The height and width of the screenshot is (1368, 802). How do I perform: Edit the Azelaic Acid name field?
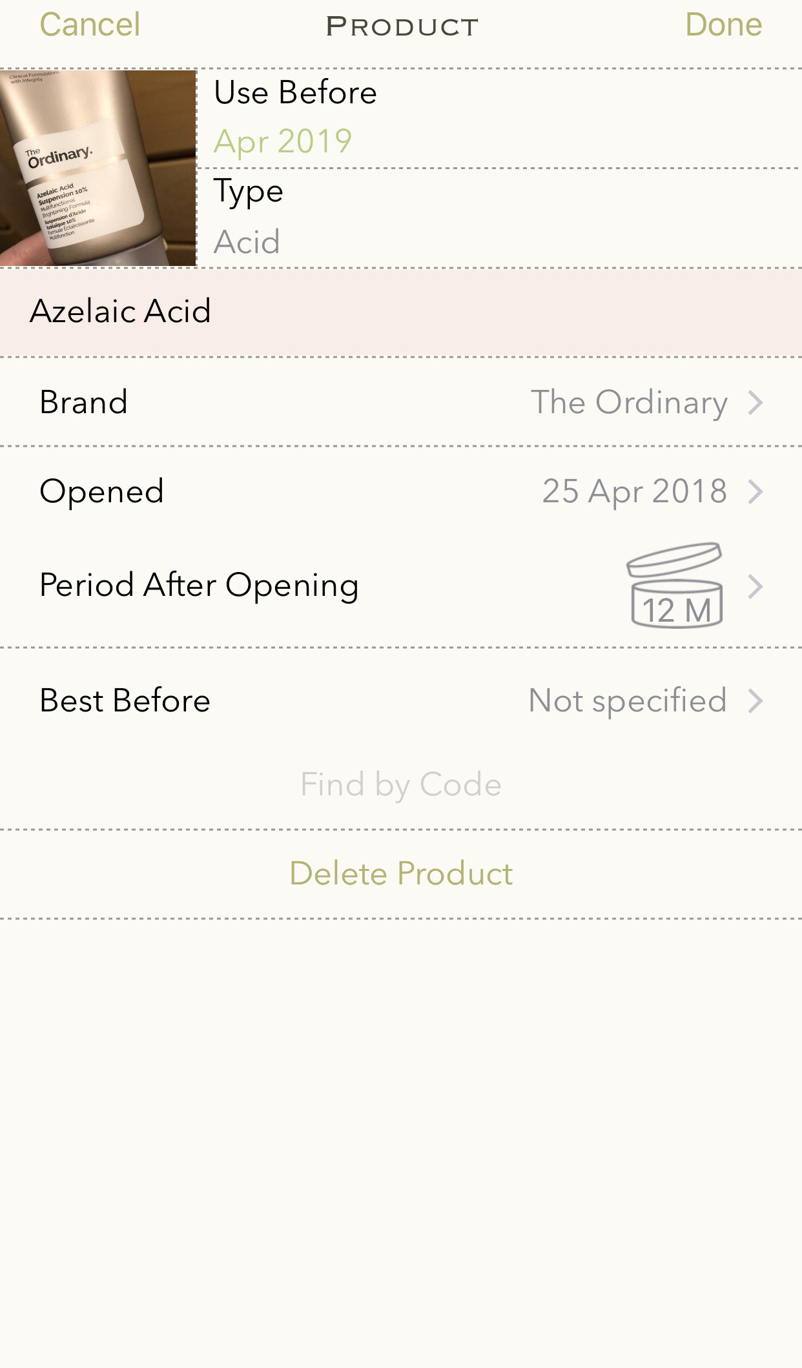[x=121, y=311]
